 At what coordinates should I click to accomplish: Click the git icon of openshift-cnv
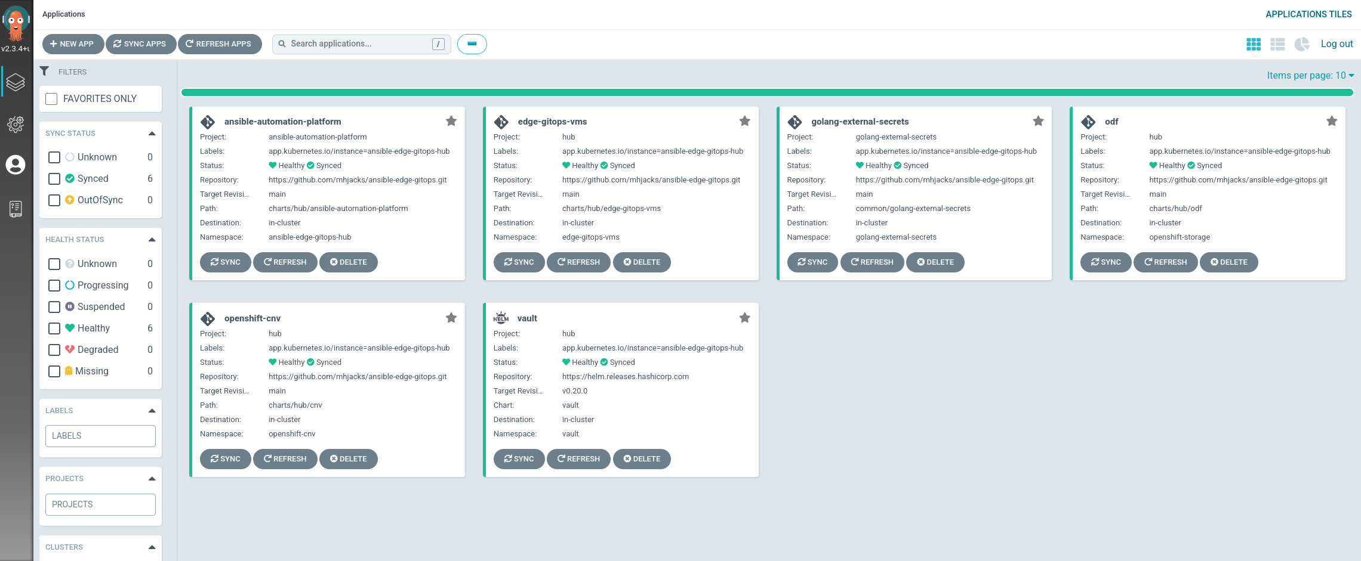tap(208, 319)
